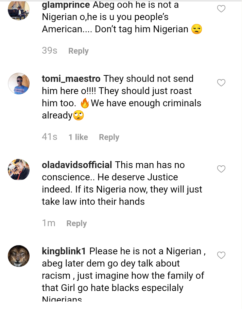Go to kingblink1 username link
This screenshot has height=309, width=242.
click(64, 251)
